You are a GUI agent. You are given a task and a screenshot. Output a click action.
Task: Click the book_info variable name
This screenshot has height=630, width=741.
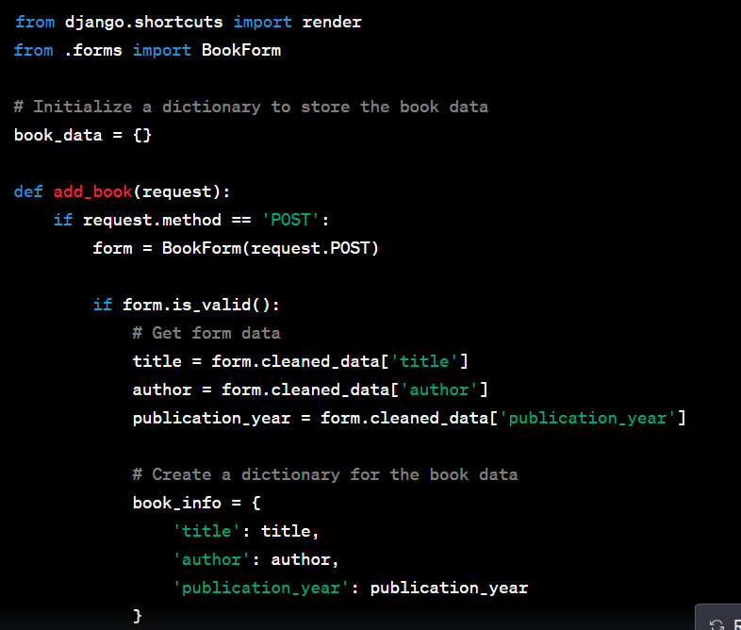pyautogui.click(x=176, y=503)
